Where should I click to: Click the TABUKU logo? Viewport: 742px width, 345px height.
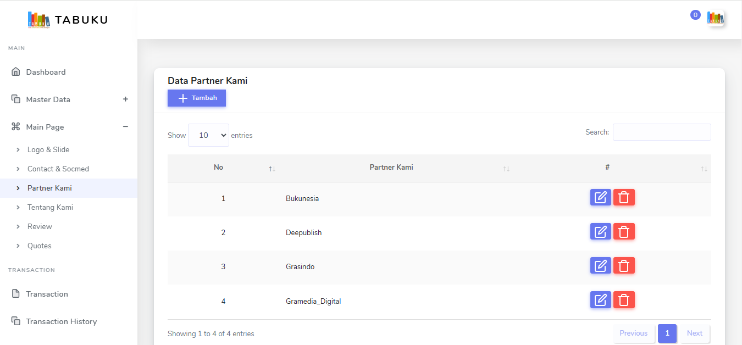(x=68, y=20)
